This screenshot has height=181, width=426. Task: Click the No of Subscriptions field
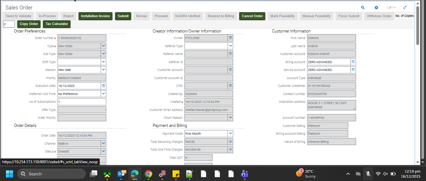point(82,102)
